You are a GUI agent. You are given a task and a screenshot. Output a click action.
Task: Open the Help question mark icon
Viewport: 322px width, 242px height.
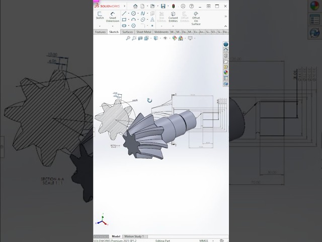tap(191, 6)
